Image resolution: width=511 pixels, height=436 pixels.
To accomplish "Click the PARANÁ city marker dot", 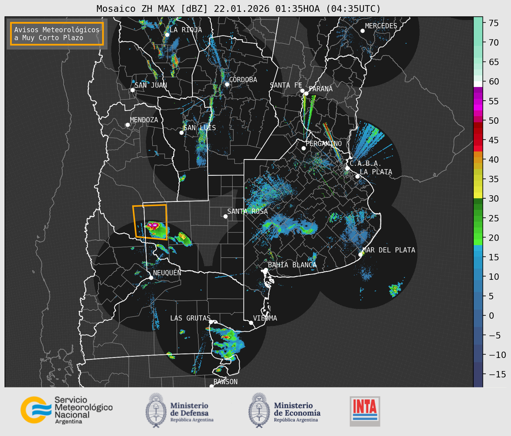I will click(x=306, y=93).
